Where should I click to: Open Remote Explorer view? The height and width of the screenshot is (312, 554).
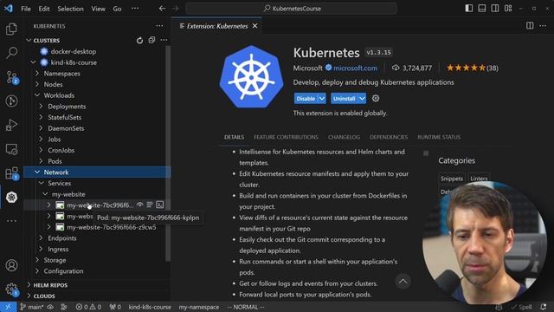[11, 149]
